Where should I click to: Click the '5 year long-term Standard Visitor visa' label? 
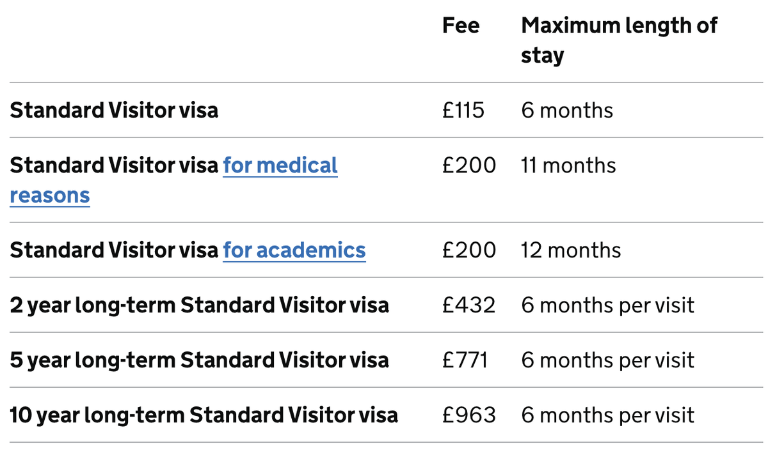point(199,360)
